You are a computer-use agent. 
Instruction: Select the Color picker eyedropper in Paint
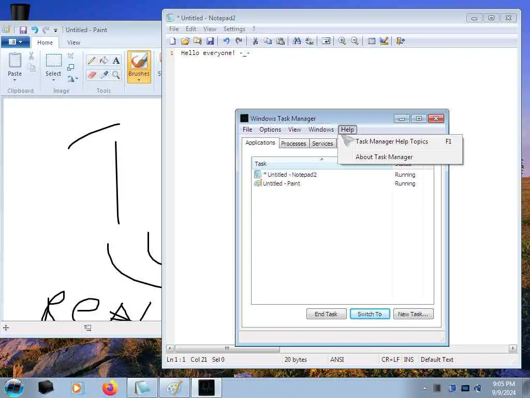coord(104,75)
